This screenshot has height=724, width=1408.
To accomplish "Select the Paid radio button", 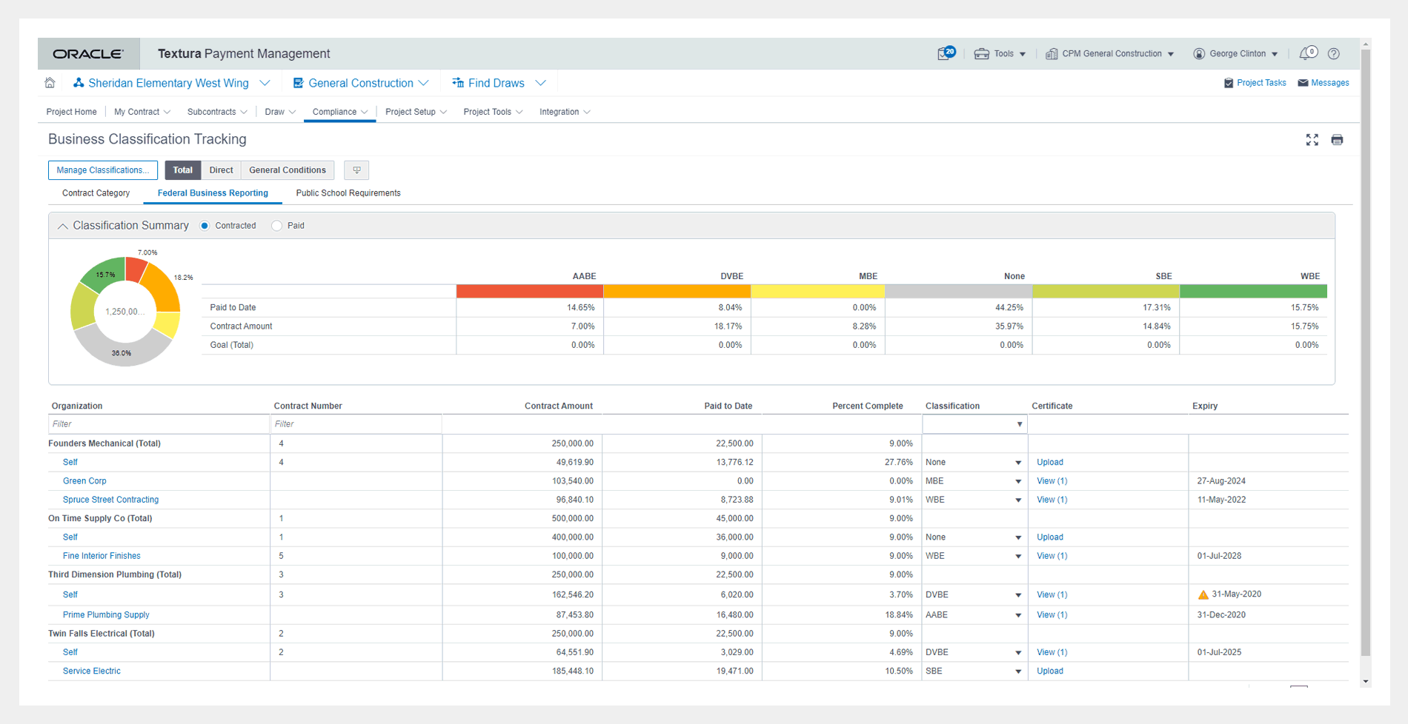I will pos(277,226).
